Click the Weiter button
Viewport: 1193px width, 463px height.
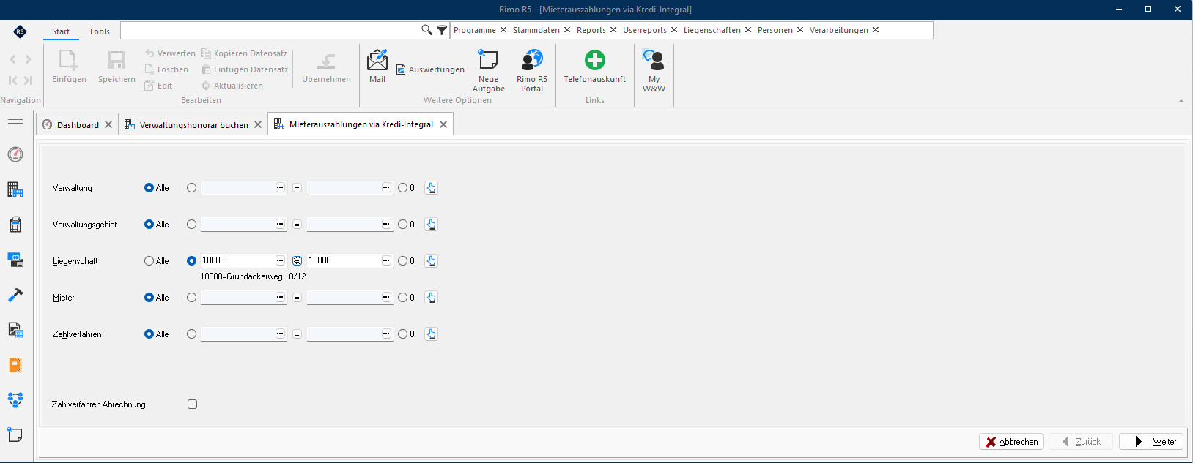coord(1151,442)
